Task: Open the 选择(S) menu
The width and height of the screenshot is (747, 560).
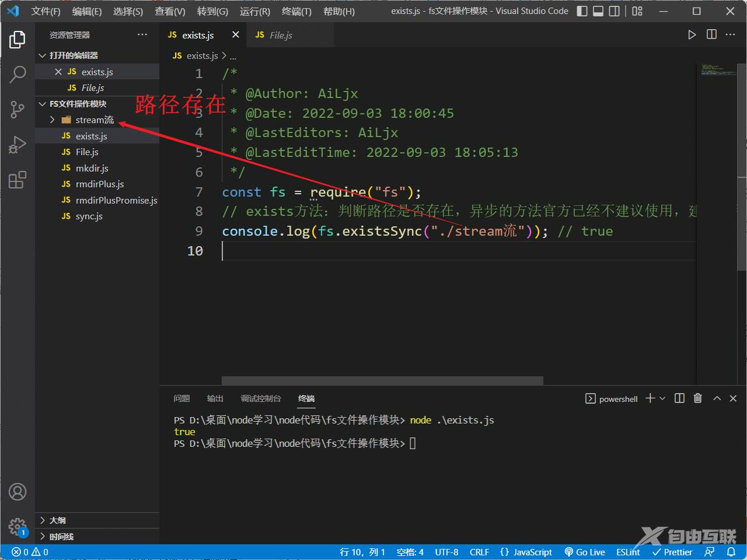Action: pyautogui.click(x=128, y=11)
